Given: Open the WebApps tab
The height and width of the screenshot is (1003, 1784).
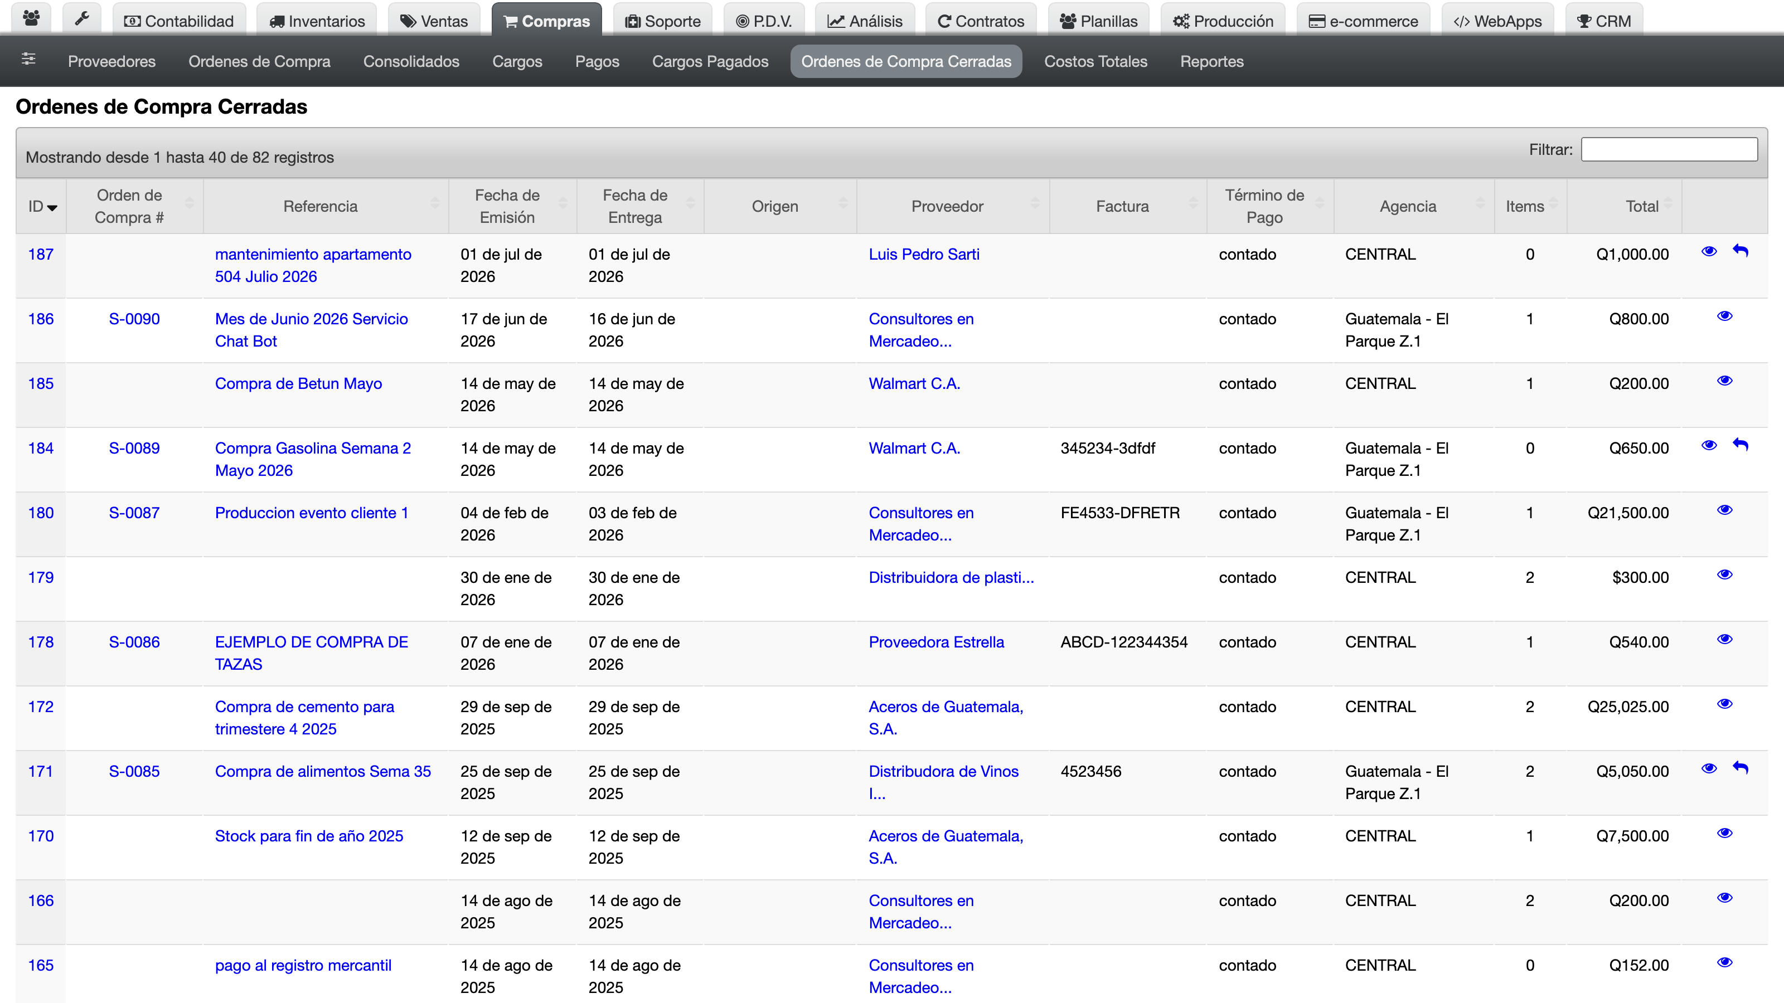Looking at the screenshot, I should pos(1497,20).
